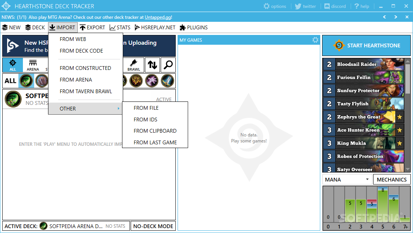
Task: Select Ace Hunter Kreen card
Action: pyautogui.click(x=363, y=130)
